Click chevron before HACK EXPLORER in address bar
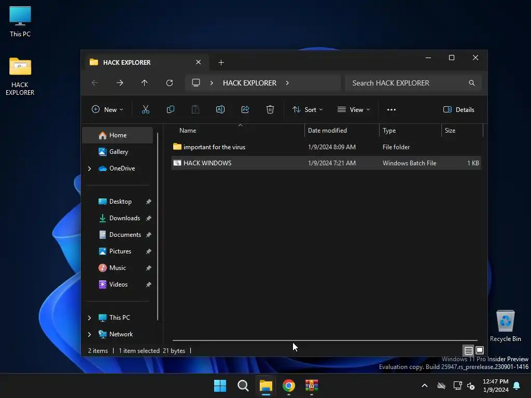This screenshot has height=398, width=531. click(x=212, y=83)
